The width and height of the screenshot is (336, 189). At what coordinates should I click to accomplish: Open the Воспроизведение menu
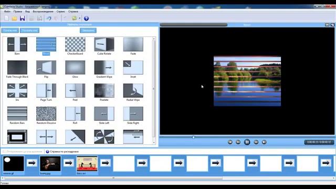click(43, 12)
